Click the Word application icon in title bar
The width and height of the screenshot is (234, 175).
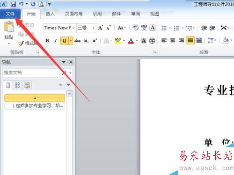point(3,4)
